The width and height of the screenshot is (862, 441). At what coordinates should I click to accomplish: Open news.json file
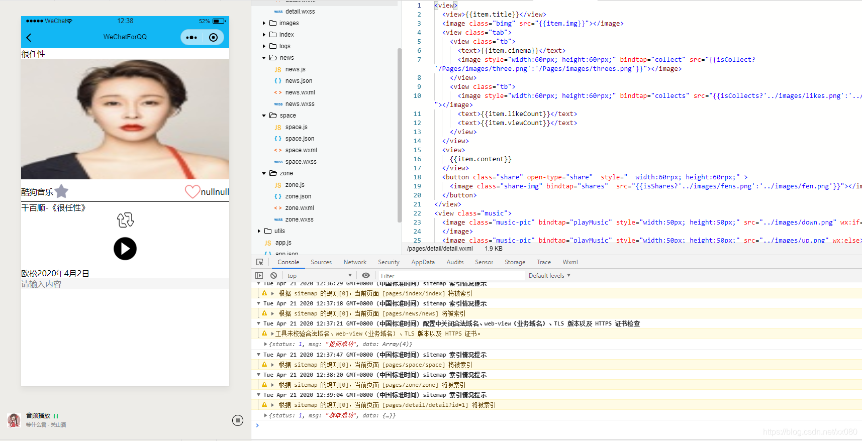point(299,81)
